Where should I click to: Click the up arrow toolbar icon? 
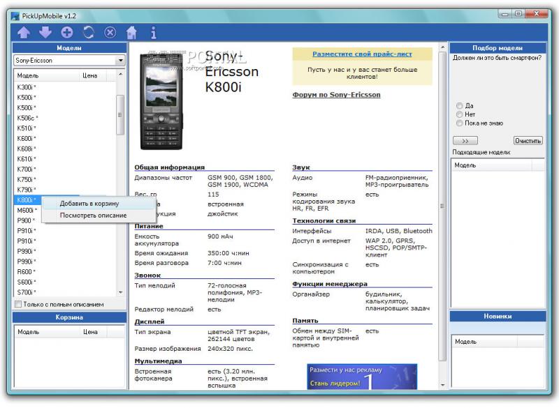[x=24, y=33]
